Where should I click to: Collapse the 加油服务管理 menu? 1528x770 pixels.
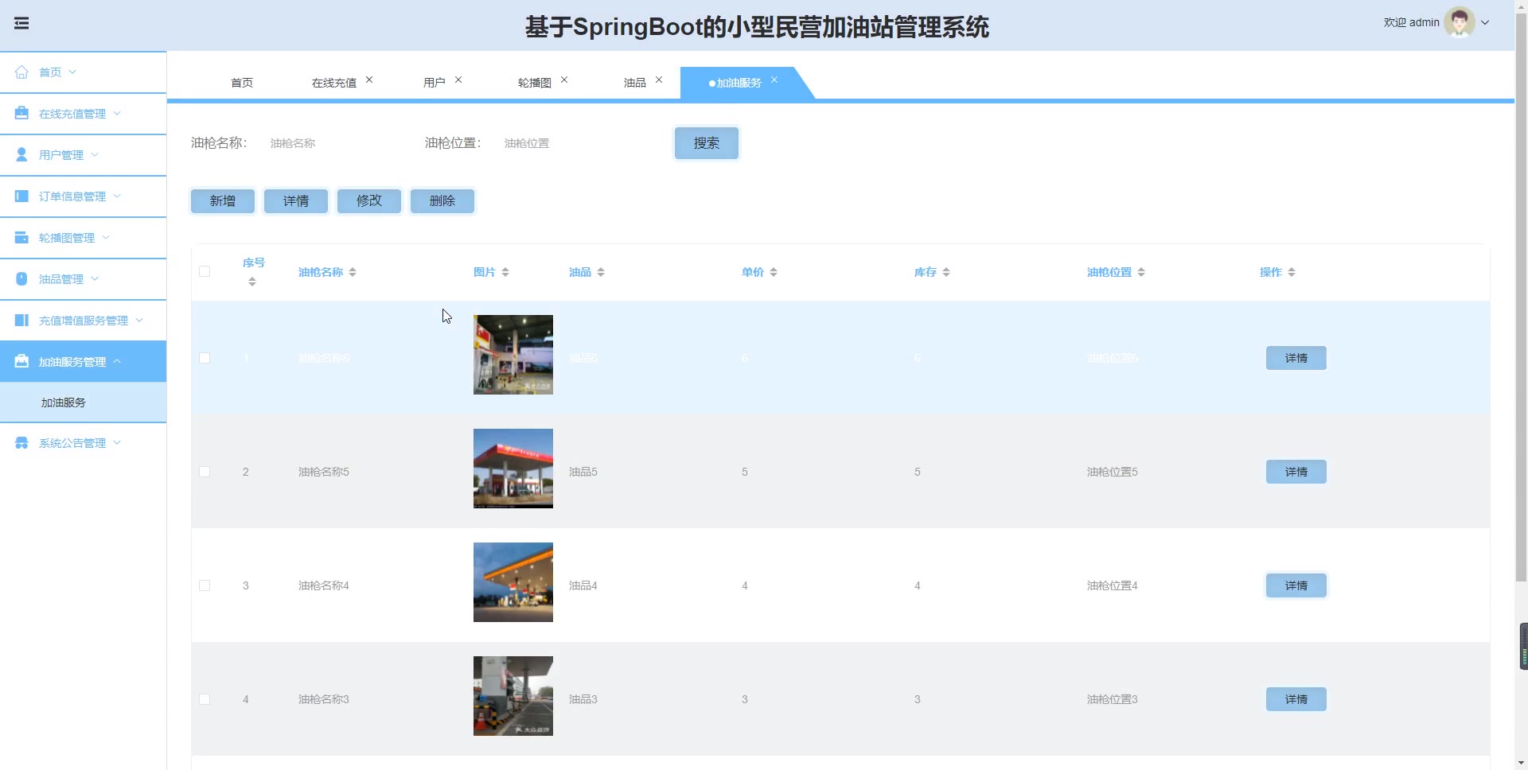click(117, 361)
